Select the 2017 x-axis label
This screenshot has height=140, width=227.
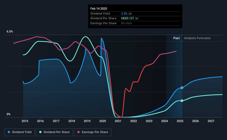56,121
